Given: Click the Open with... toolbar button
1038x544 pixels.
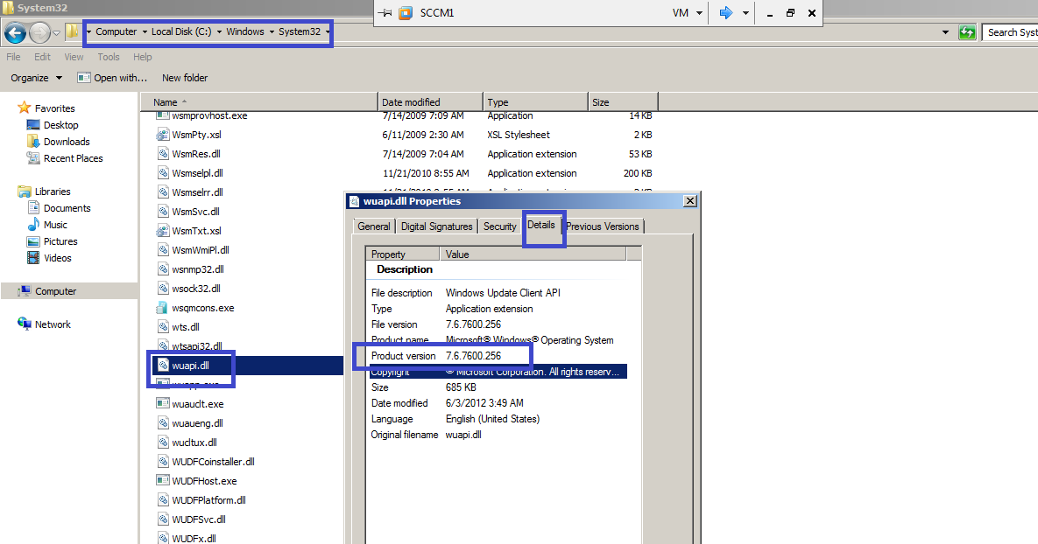Looking at the screenshot, I should point(112,77).
